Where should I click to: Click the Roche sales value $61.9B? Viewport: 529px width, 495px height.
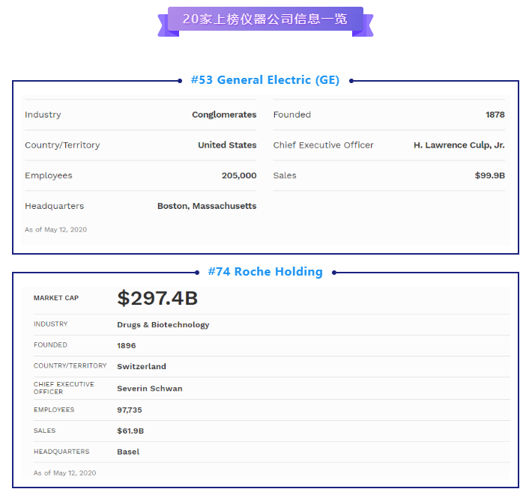(130, 431)
